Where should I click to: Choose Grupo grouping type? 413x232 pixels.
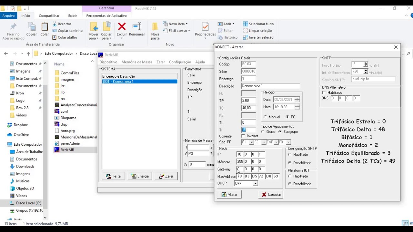click(263, 131)
